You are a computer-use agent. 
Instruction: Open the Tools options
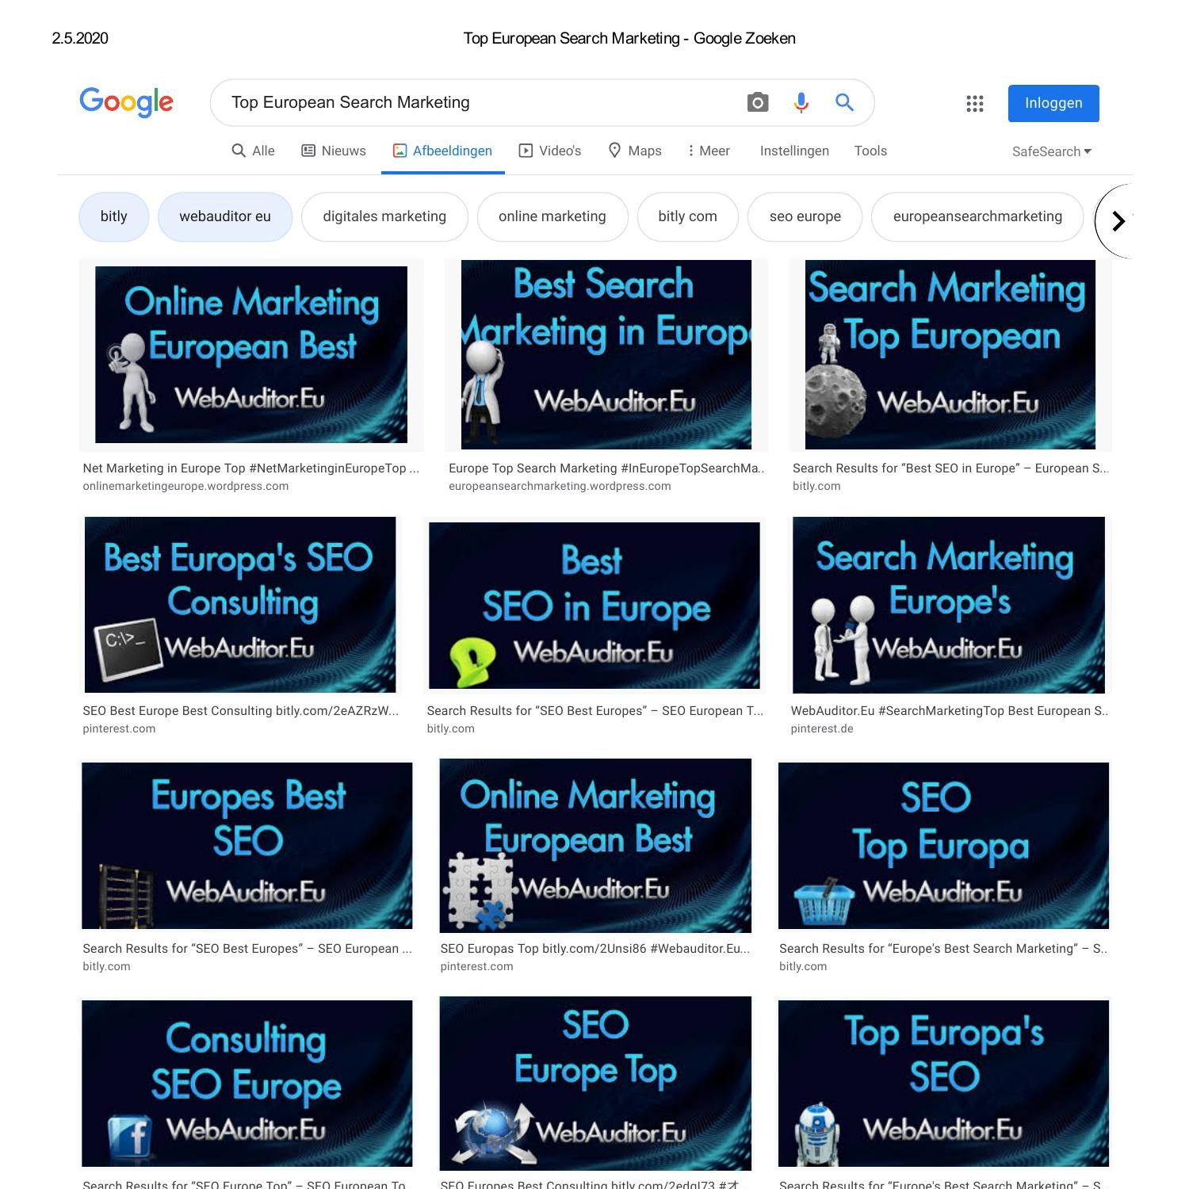coord(870,151)
